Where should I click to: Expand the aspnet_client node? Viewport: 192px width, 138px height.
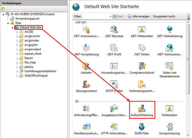pyautogui.click(x=17, y=54)
